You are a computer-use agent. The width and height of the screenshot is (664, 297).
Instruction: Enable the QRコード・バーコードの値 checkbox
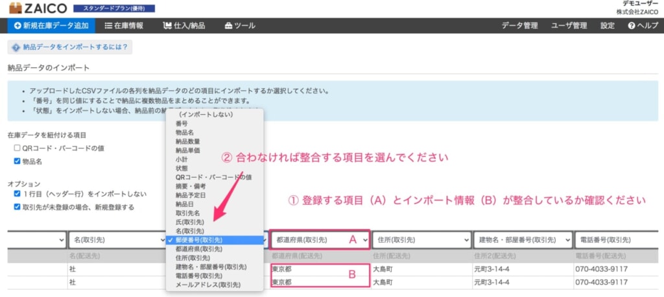(x=17, y=148)
